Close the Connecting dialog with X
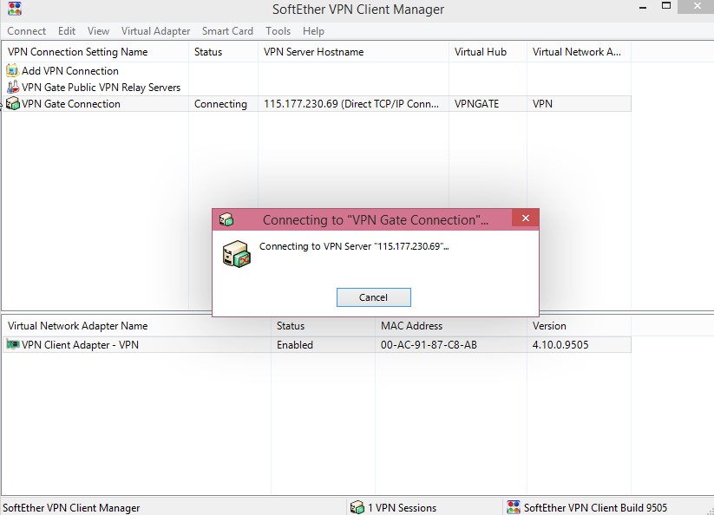Viewport: 714px width, 515px height. coord(526,218)
